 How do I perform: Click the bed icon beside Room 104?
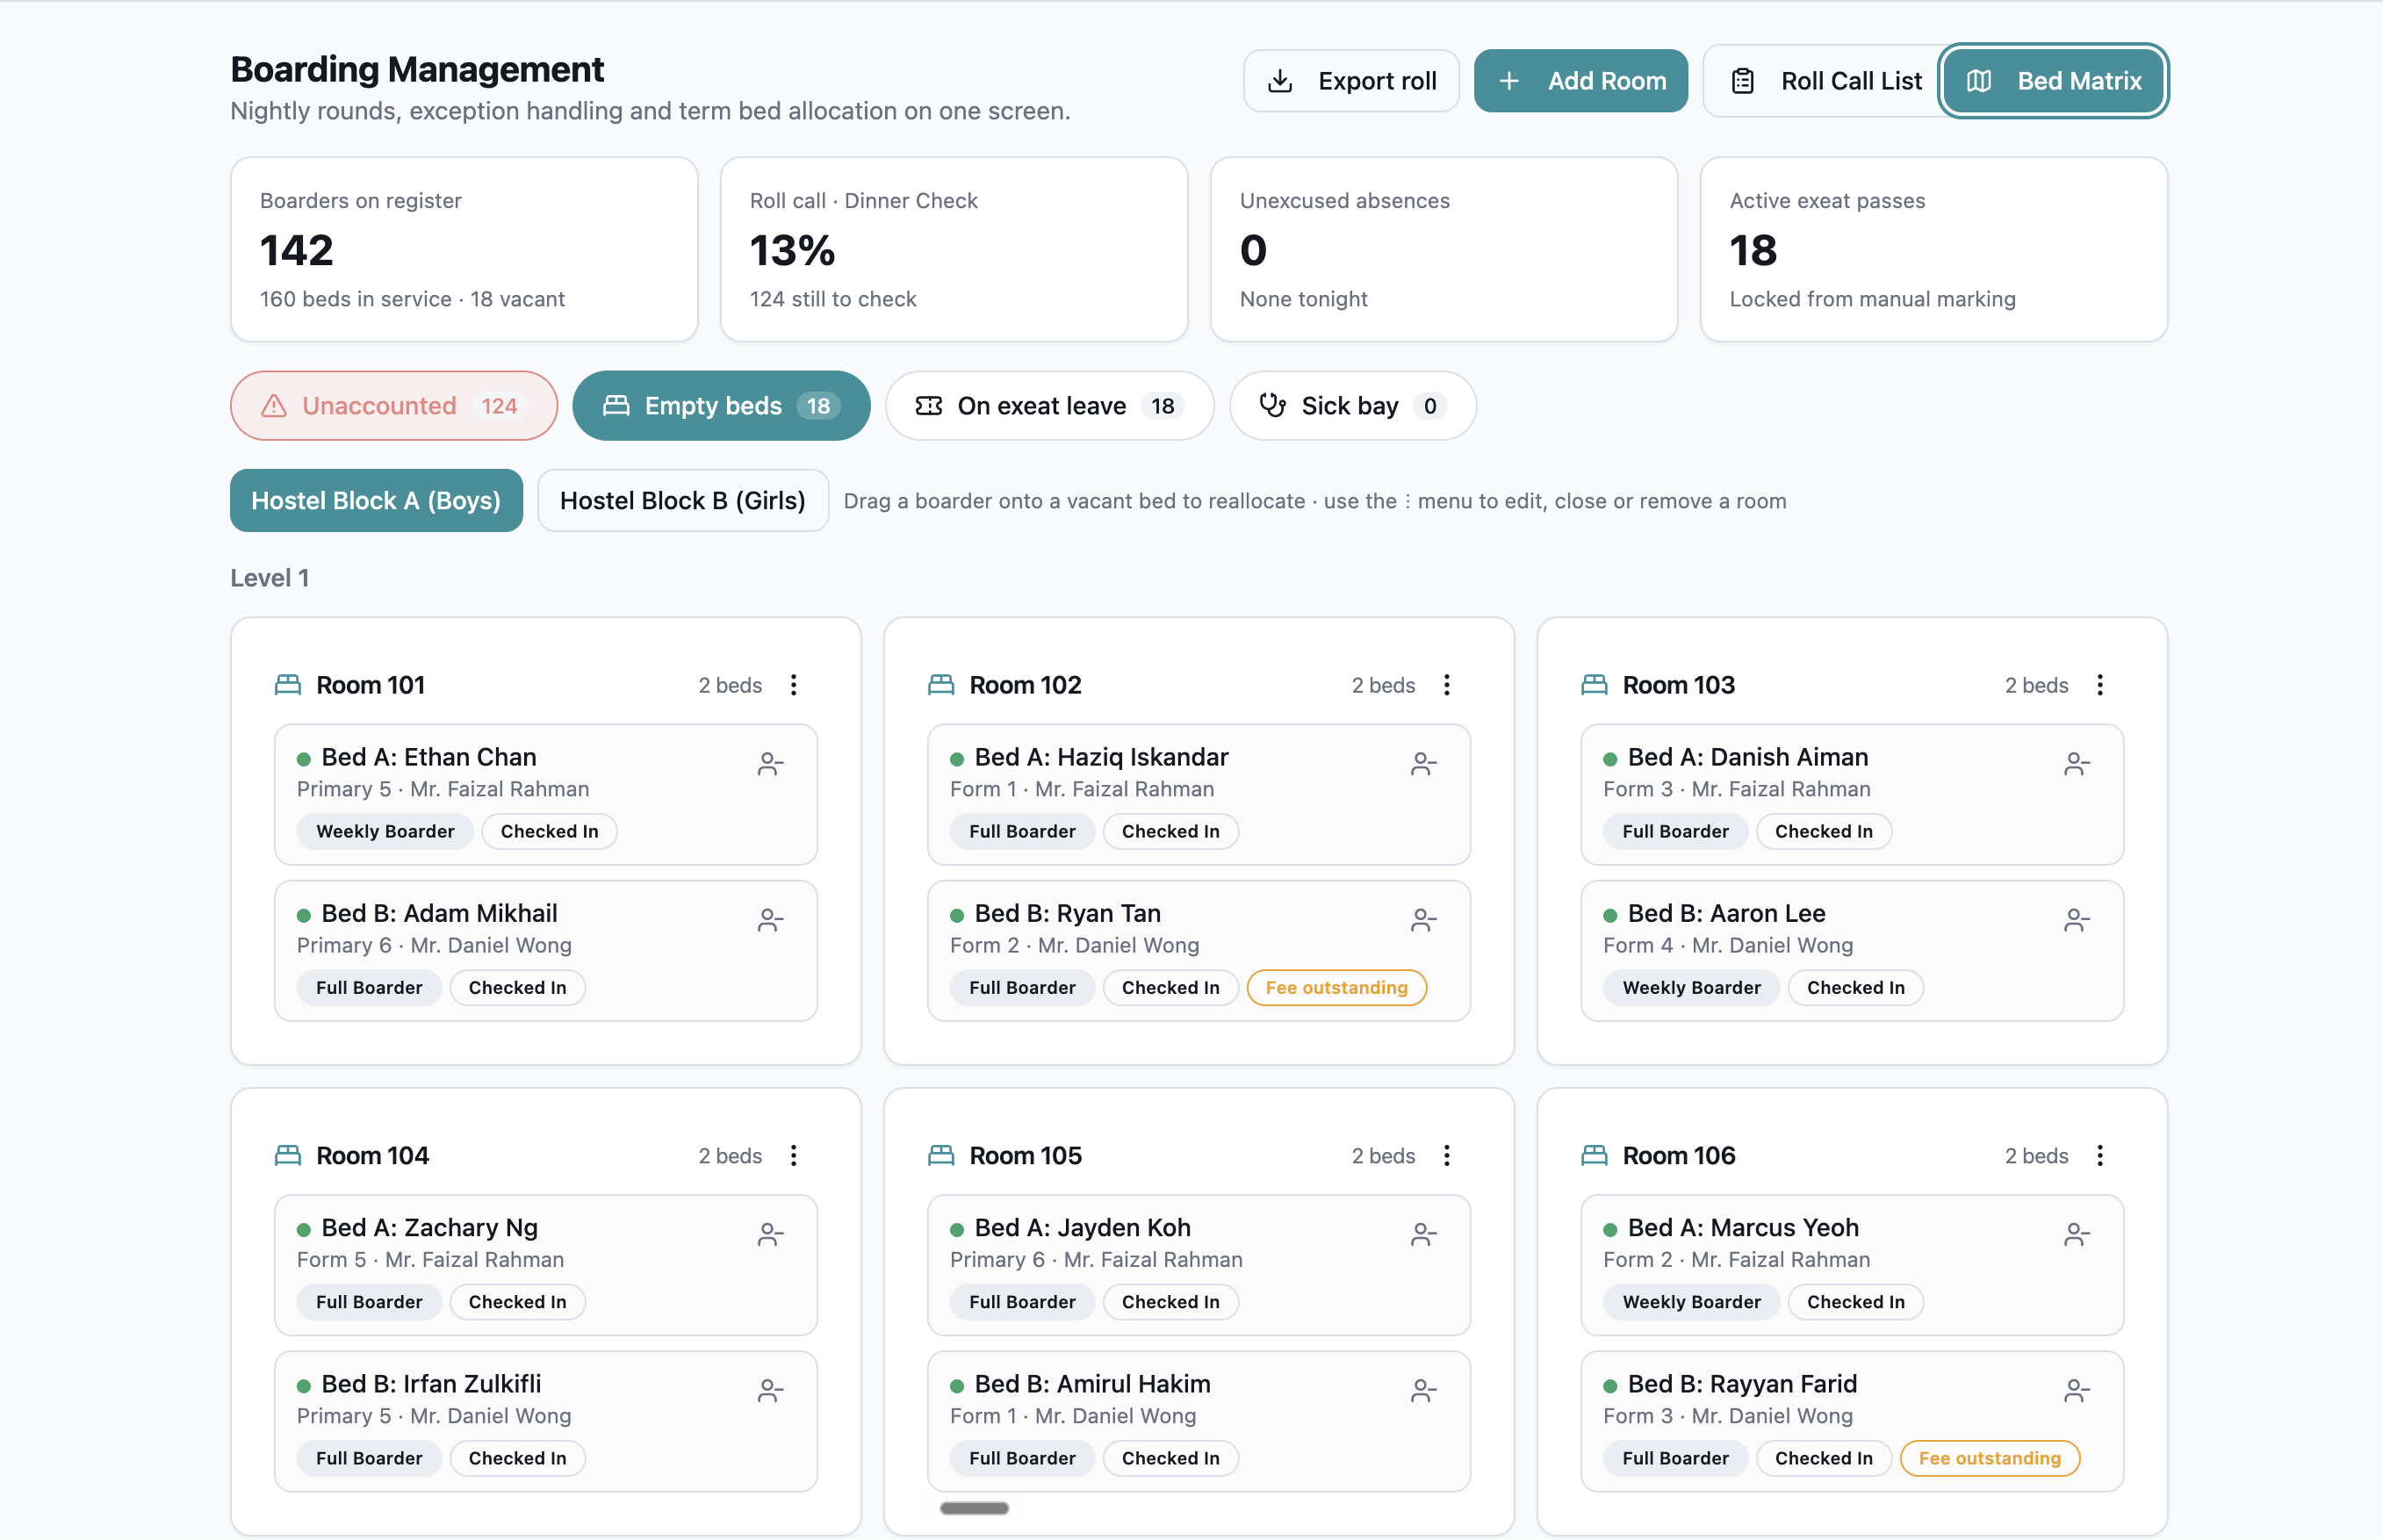coord(288,1156)
